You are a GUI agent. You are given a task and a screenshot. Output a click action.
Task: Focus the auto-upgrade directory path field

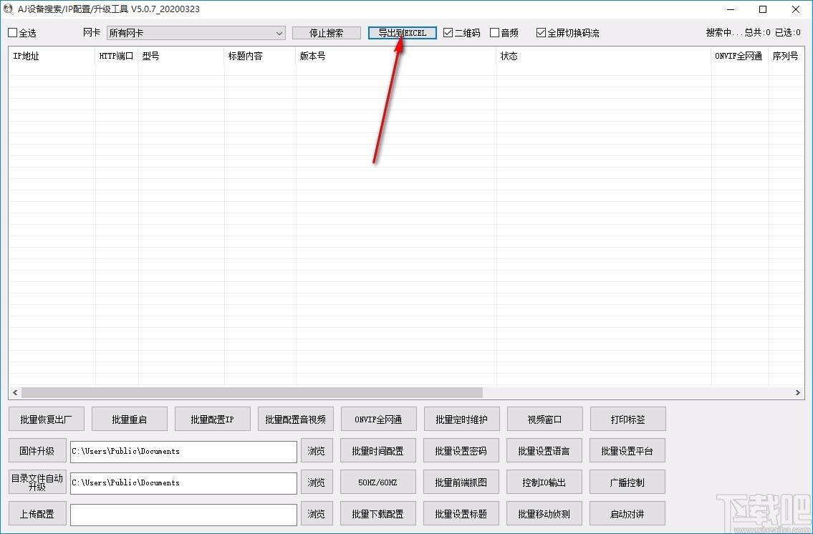[x=183, y=483]
